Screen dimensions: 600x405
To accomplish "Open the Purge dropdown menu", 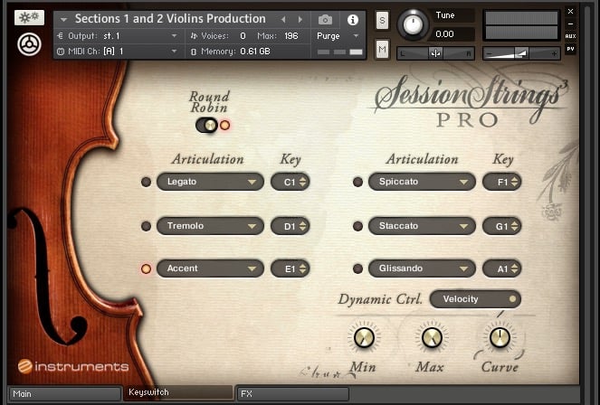I will click(x=338, y=36).
